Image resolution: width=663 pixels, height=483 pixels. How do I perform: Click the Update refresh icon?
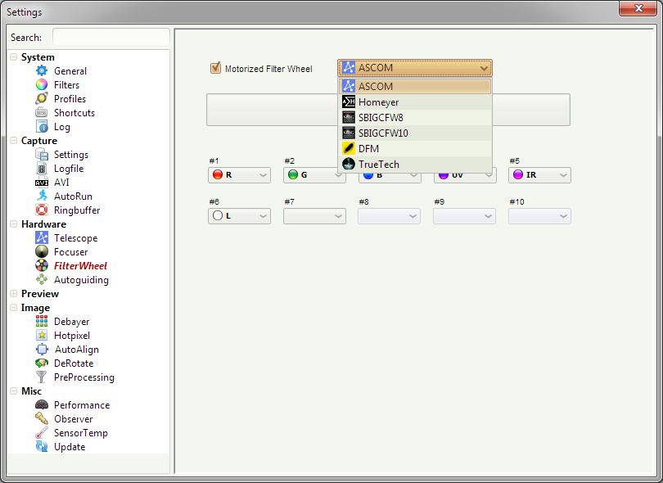[42, 447]
